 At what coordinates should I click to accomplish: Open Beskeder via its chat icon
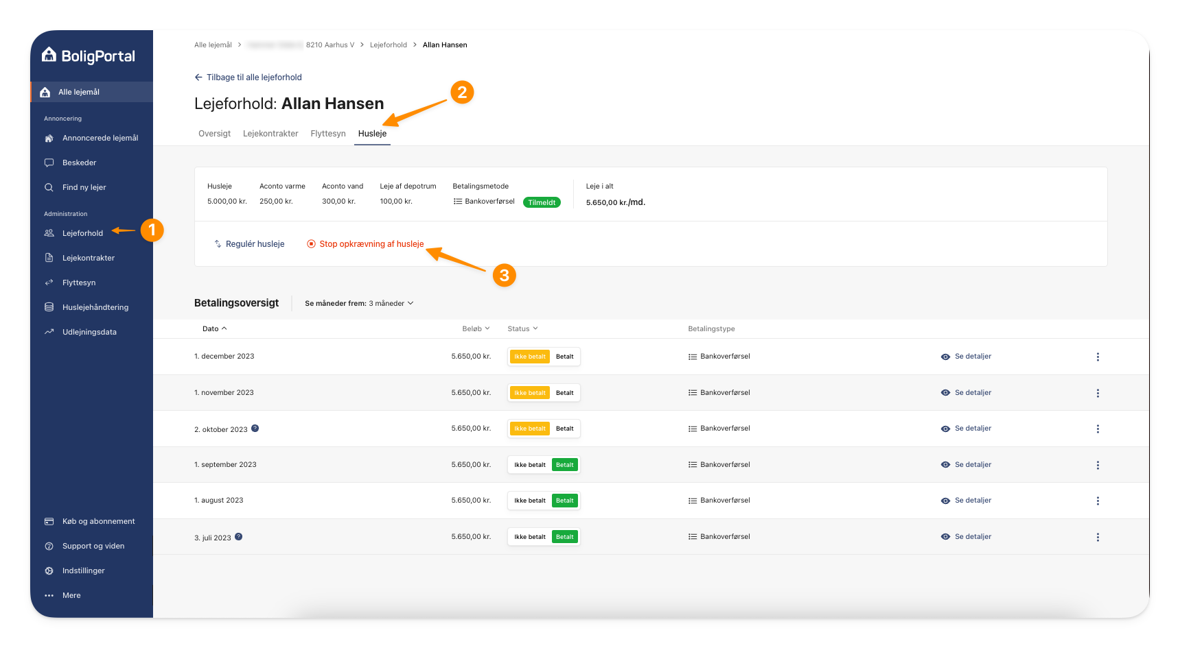[49, 163]
